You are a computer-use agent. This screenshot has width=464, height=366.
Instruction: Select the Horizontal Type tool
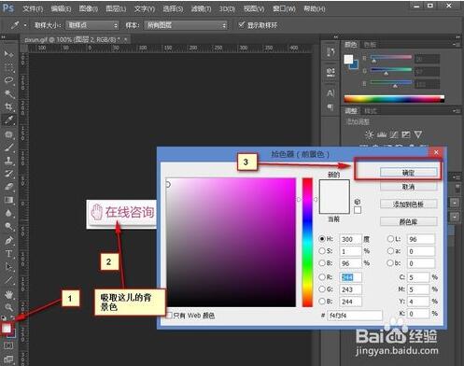(8, 254)
